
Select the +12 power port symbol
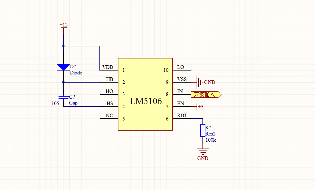[x=63, y=28]
